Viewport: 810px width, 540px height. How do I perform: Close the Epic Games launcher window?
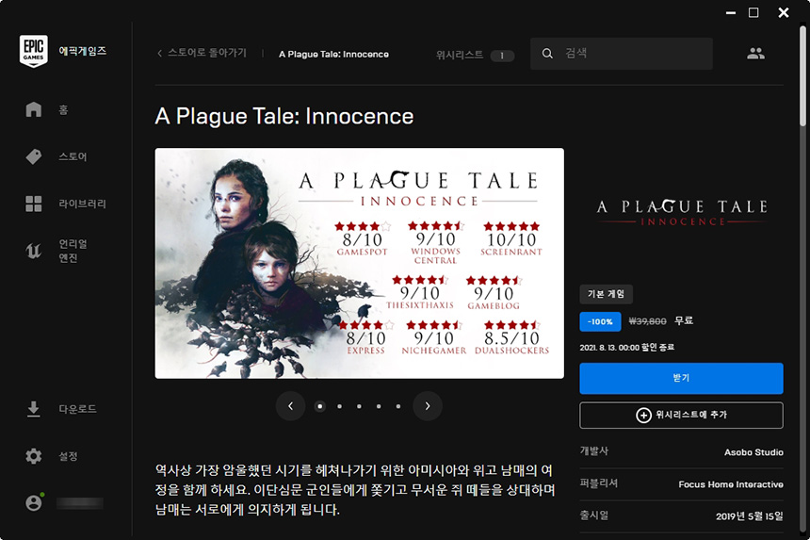point(784,12)
